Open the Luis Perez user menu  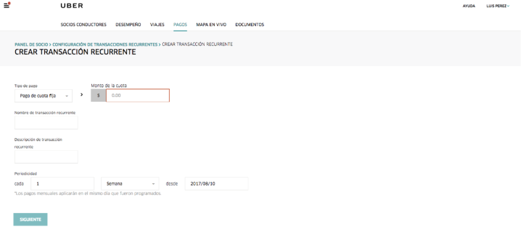point(497,6)
